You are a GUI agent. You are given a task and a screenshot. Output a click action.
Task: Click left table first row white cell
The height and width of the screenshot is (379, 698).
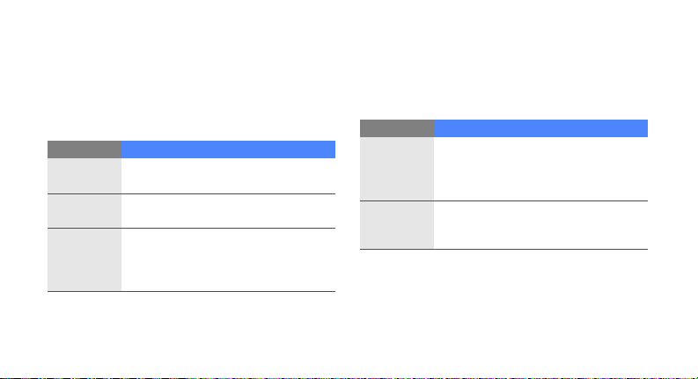pos(228,176)
